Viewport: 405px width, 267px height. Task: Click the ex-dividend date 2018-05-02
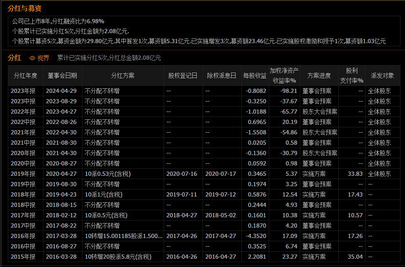click(221, 215)
